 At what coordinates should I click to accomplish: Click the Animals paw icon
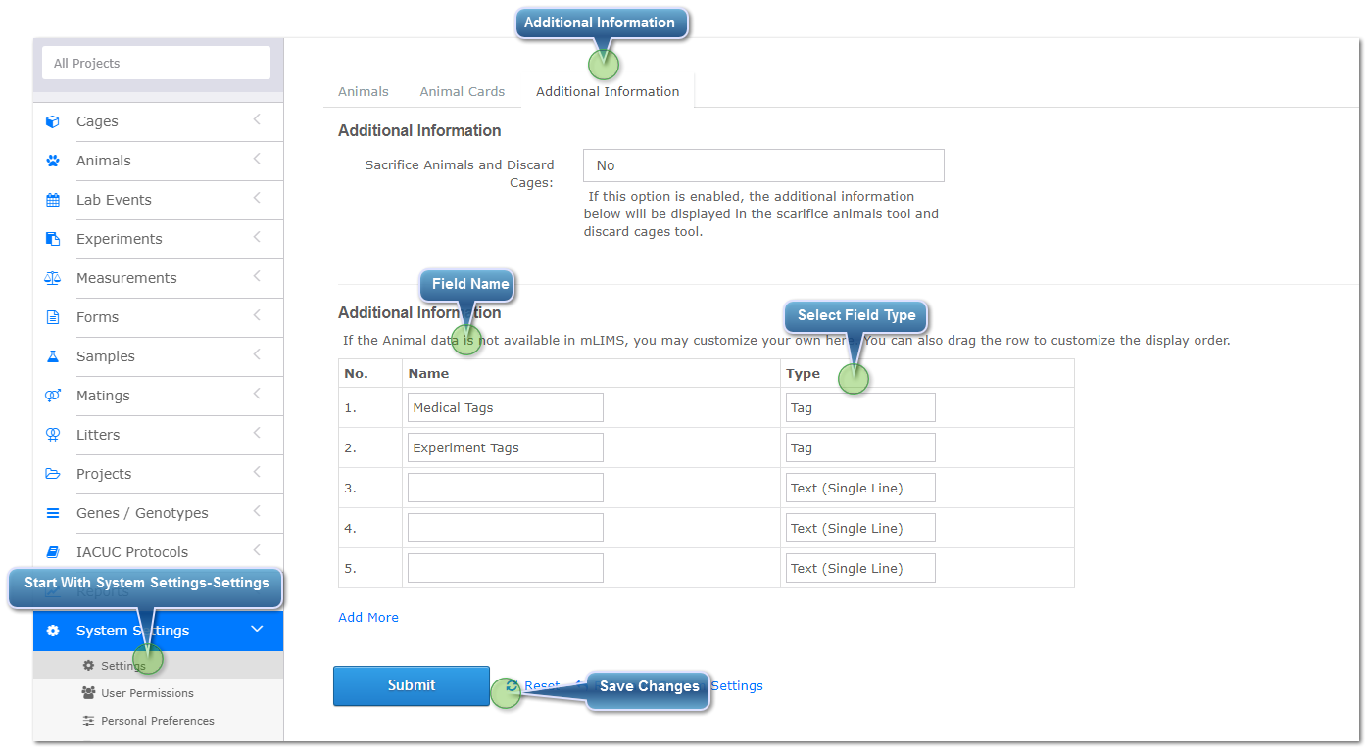(x=53, y=161)
